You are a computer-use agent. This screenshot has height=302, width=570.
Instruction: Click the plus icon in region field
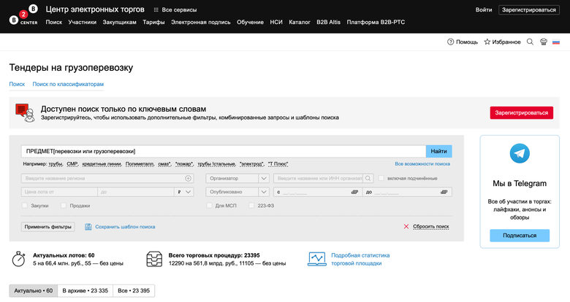pos(188,178)
